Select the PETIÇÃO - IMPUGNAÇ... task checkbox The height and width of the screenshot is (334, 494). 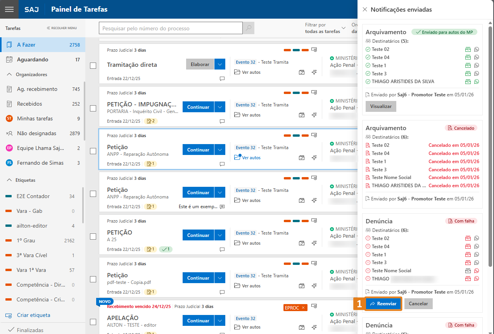93,108
